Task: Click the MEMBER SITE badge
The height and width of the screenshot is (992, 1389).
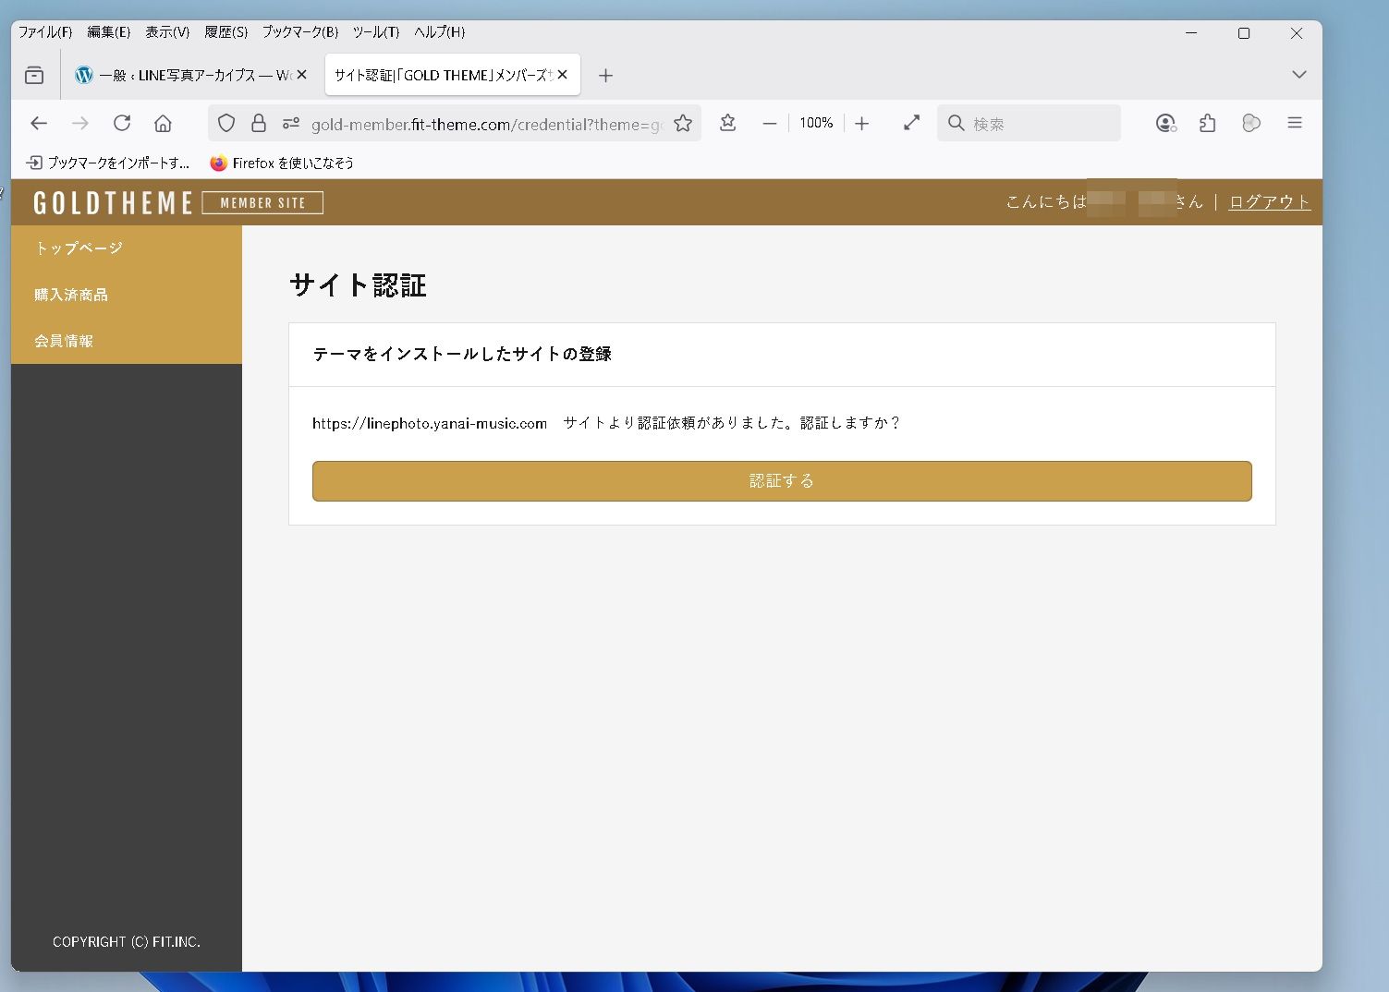Action: (262, 202)
